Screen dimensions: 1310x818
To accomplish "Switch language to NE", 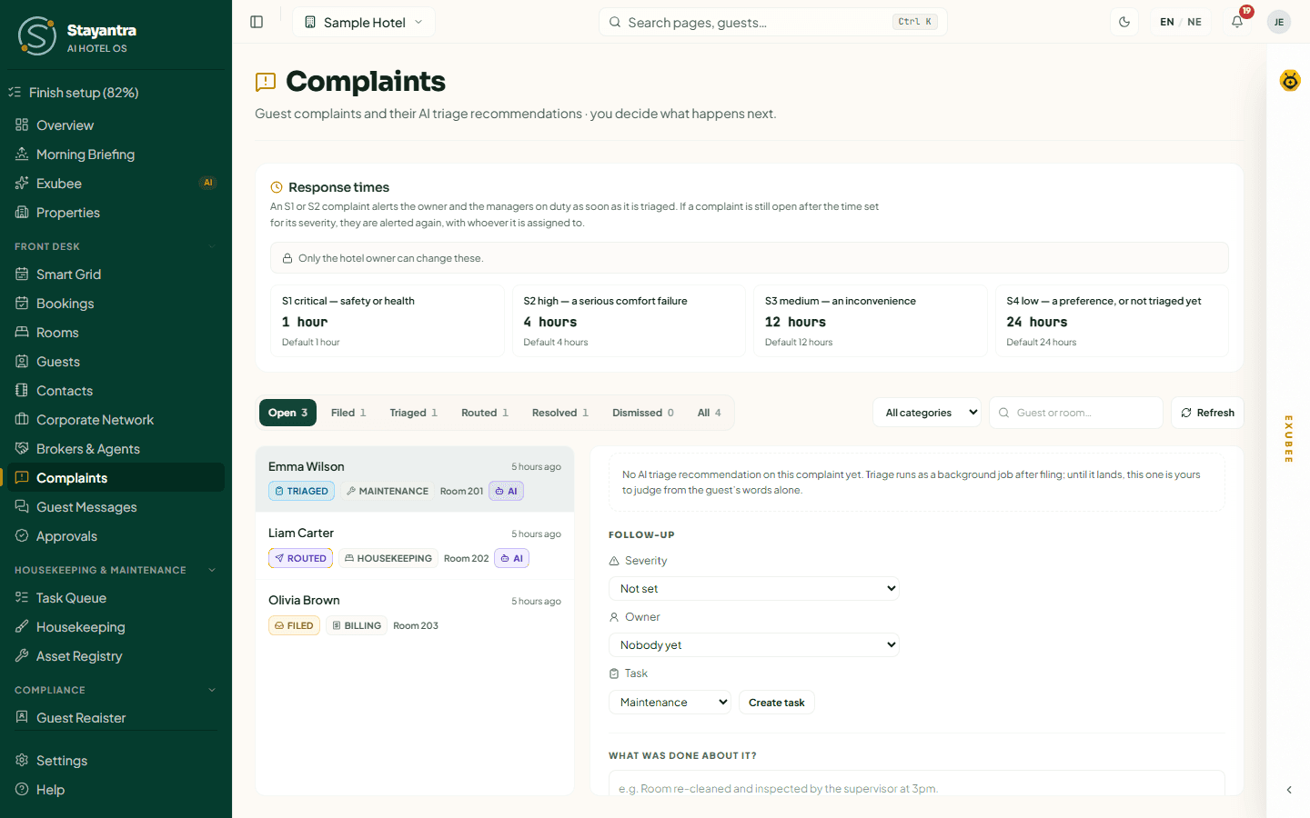I will tap(1194, 22).
